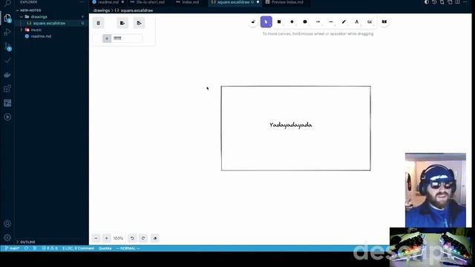
Task: Select the Excalidraw selection arrow tool
Action: (266, 22)
